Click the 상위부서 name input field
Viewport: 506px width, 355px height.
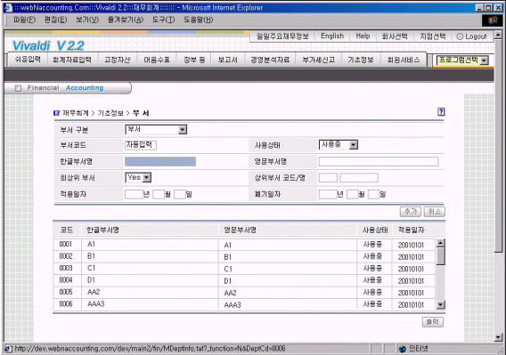[359, 178]
